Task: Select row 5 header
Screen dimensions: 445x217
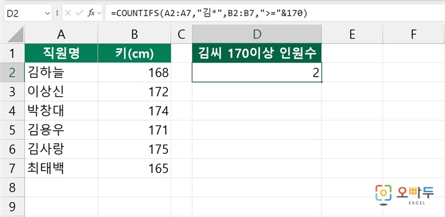Action: point(12,130)
